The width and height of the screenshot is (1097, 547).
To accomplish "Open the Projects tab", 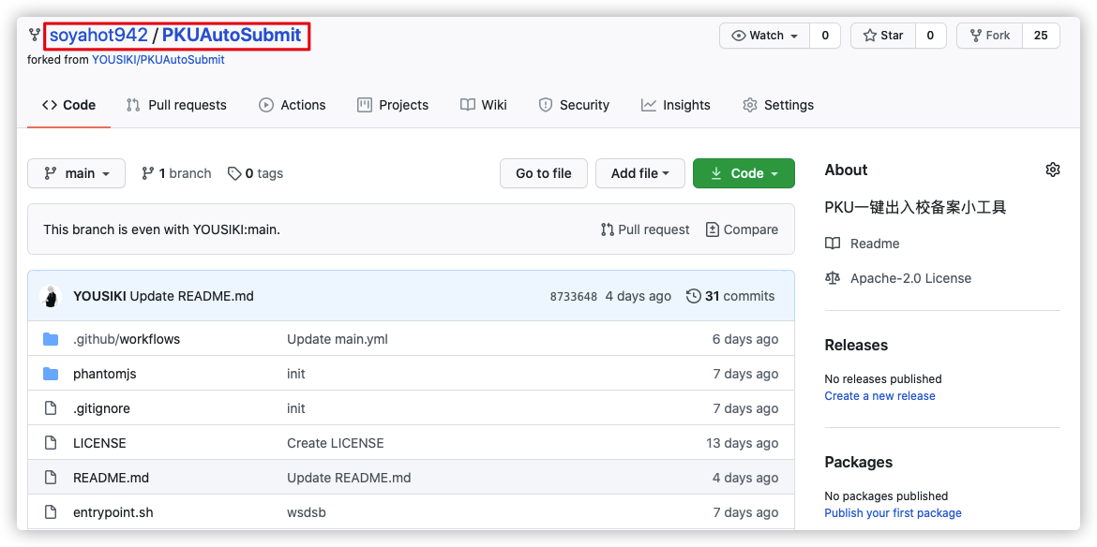I will 393,106.
